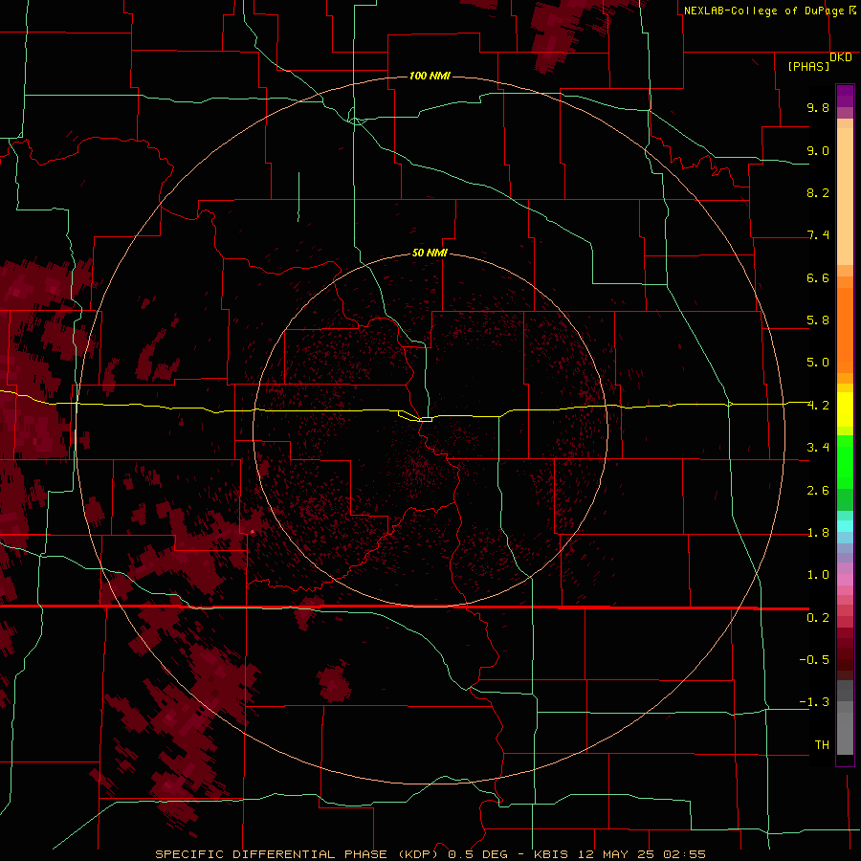This screenshot has width=861, height=861.
Task: Pick the purple swatch atop the color bar
Action: coord(845,96)
